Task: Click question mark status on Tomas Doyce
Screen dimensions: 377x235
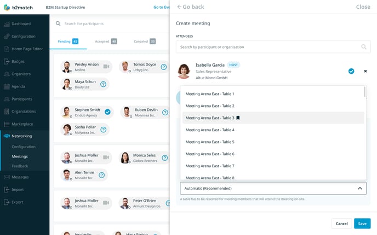Action: 164,67
